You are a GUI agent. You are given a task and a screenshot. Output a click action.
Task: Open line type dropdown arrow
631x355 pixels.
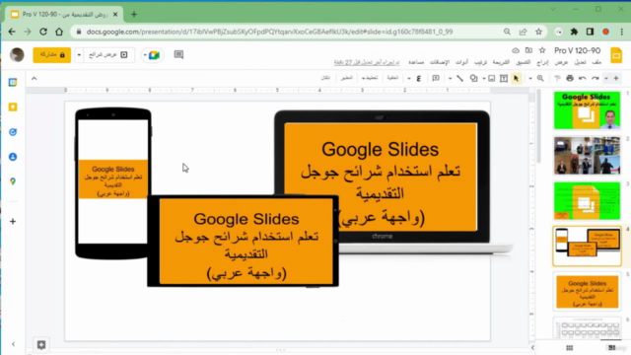click(x=450, y=79)
